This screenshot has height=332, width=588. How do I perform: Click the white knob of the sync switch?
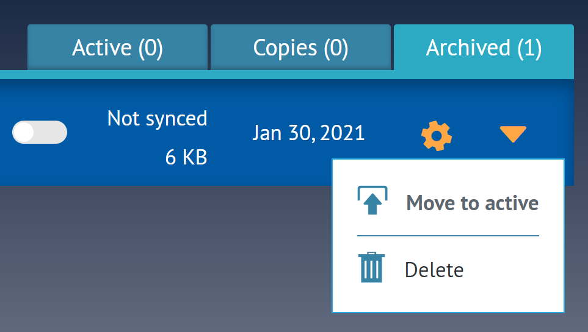(x=24, y=132)
